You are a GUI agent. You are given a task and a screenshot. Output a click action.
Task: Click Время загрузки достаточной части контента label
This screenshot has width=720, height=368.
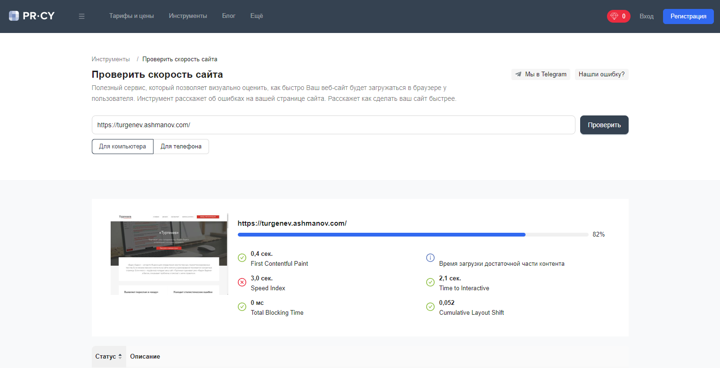pos(502,263)
